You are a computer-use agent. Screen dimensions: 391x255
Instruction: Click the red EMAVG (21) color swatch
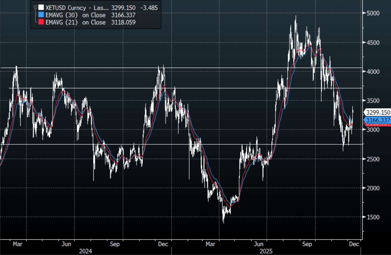coord(41,22)
